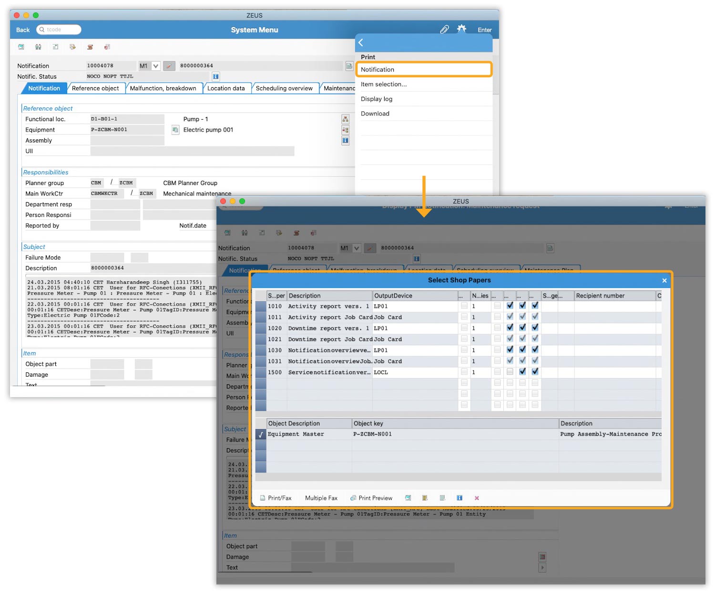Open the gear settings icon in header

point(461,29)
